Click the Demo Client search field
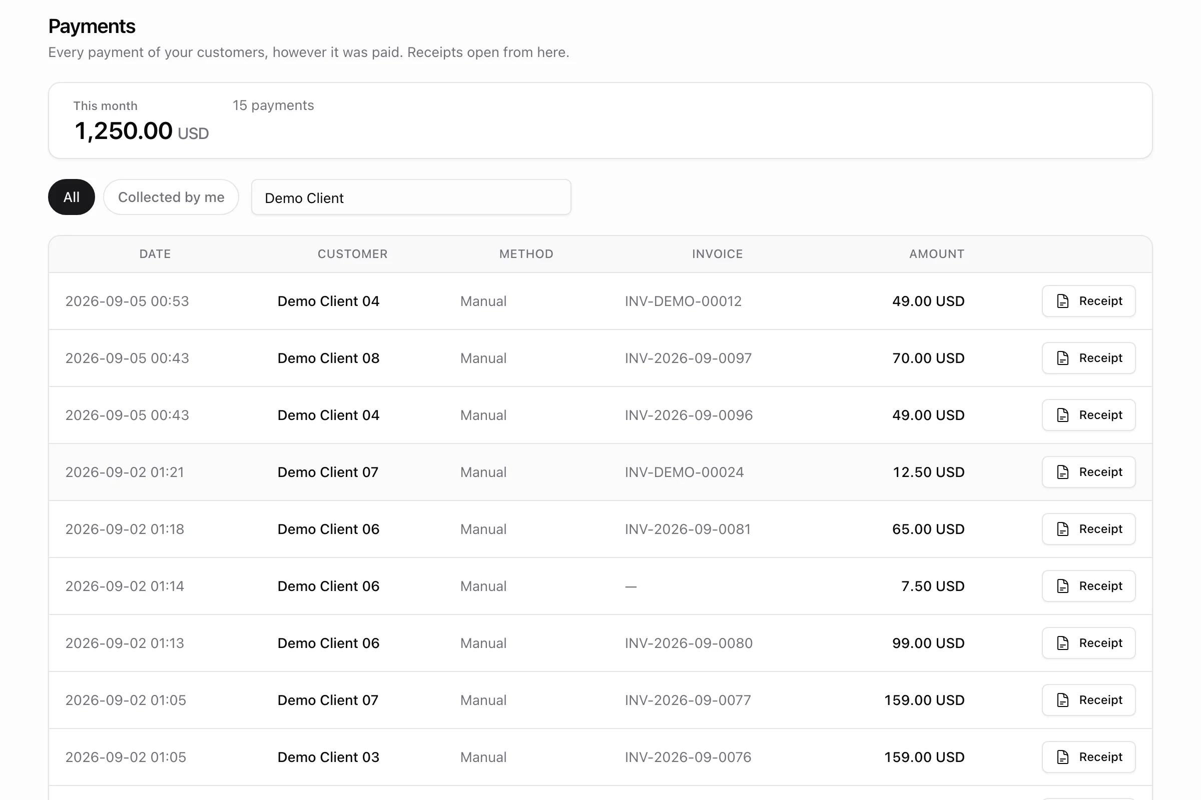This screenshot has width=1201, height=800. pos(411,197)
